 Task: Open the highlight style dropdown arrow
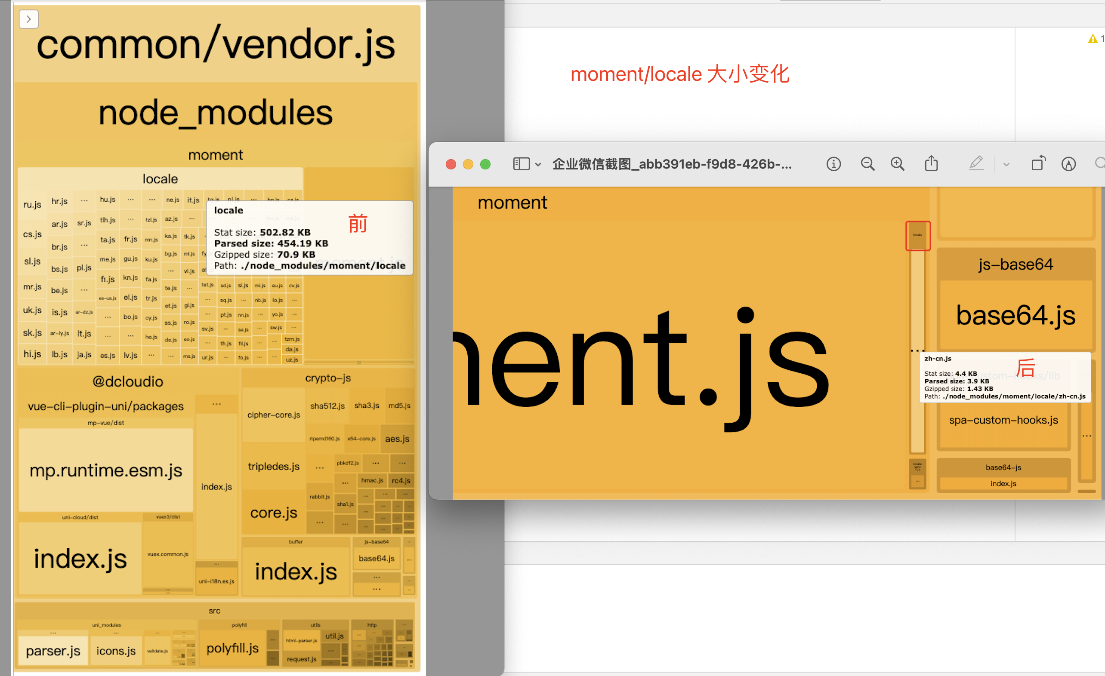click(1006, 165)
